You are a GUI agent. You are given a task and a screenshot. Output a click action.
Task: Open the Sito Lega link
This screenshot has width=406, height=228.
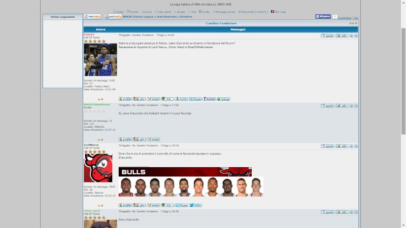[278, 12]
